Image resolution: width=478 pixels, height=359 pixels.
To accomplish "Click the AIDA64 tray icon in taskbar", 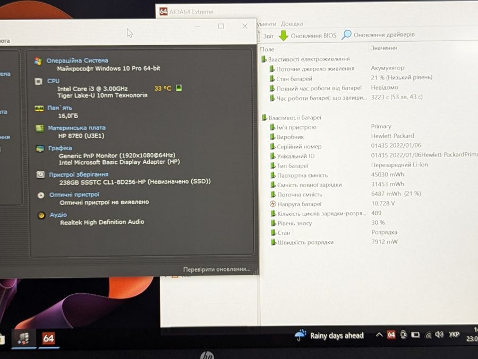I will tap(391, 335).
